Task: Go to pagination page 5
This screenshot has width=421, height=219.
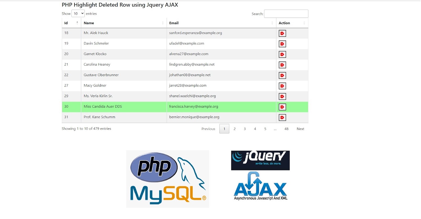Action: (x=265, y=129)
